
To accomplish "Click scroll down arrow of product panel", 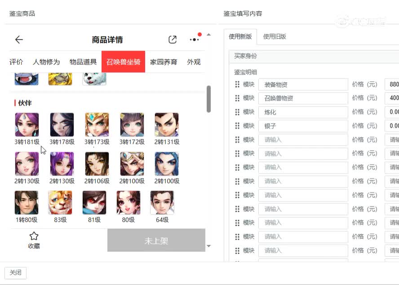I will click(x=208, y=246).
